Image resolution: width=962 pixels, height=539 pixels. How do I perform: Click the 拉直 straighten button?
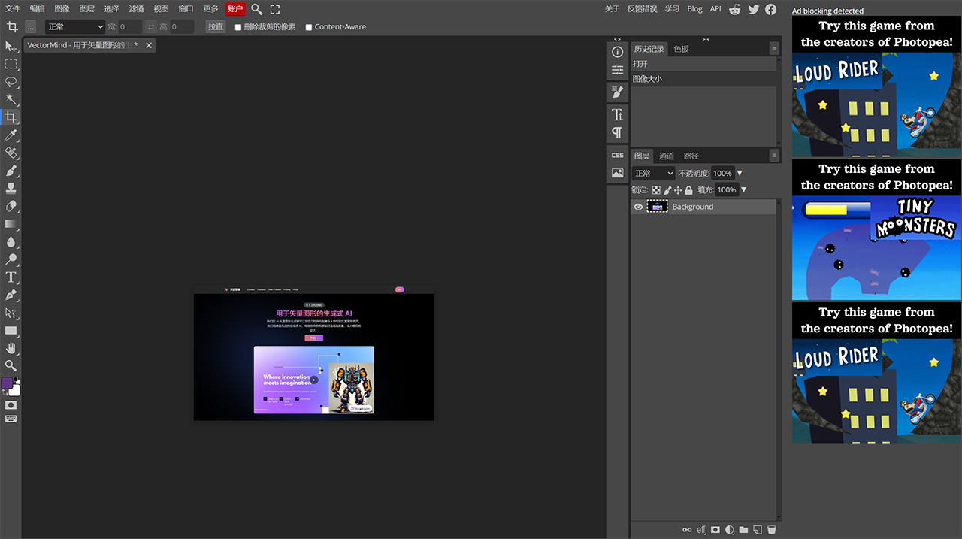216,26
